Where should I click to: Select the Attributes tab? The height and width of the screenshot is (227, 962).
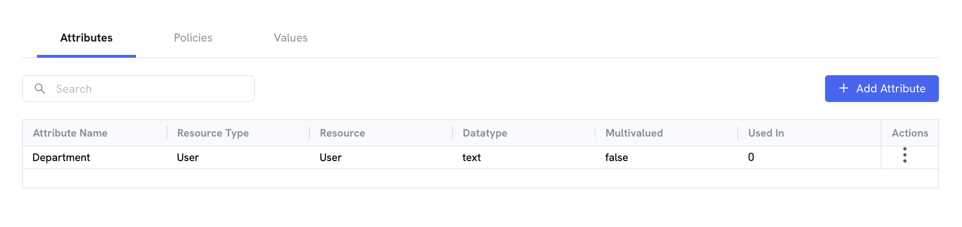pos(86,38)
